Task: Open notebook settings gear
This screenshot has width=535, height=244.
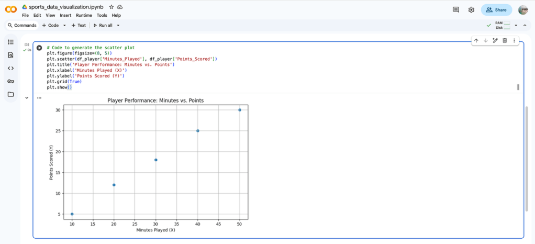Action: [471, 9]
